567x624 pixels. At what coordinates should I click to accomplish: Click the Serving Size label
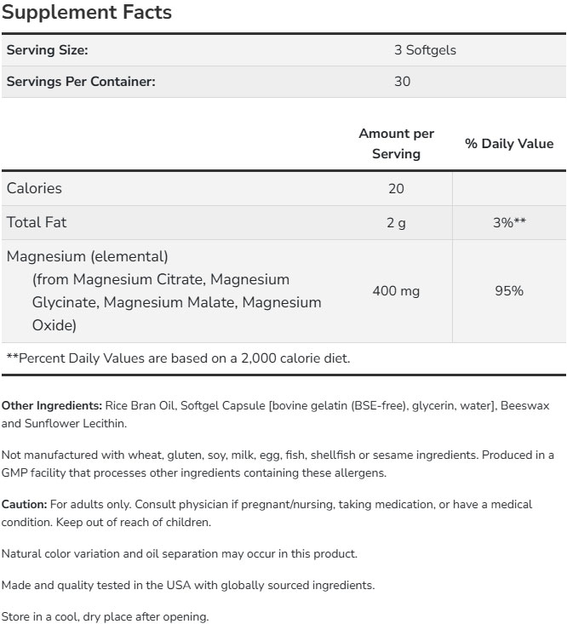coord(48,50)
